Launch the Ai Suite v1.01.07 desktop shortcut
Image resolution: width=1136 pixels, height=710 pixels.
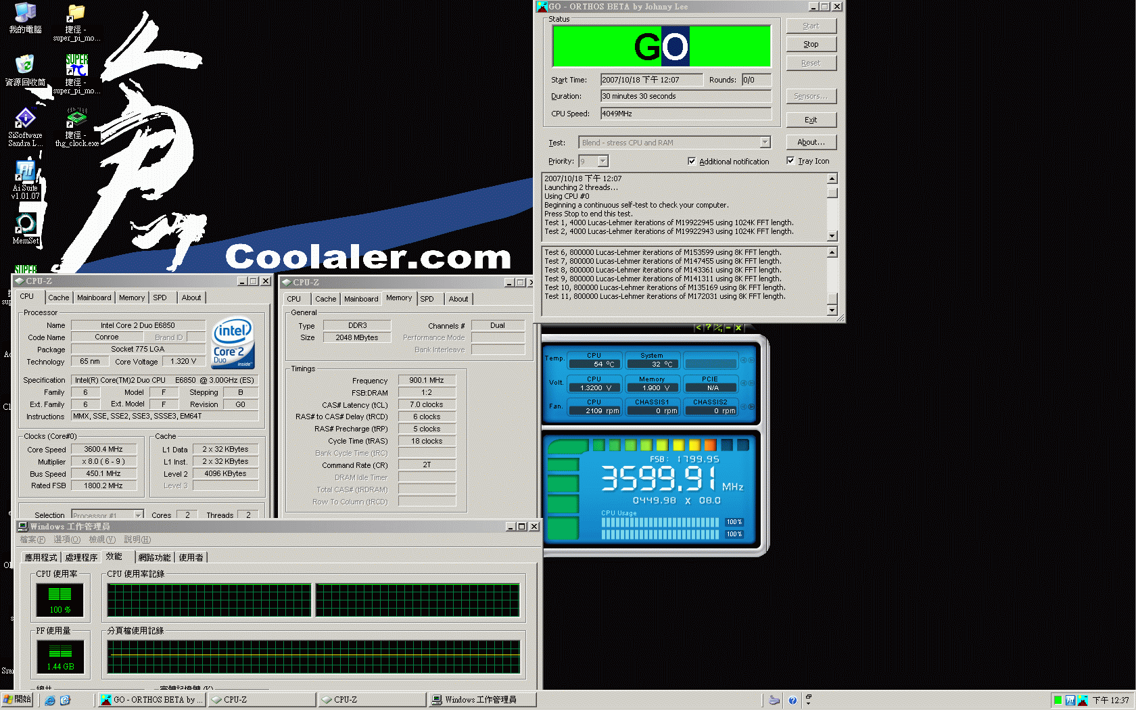(x=25, y=180)
